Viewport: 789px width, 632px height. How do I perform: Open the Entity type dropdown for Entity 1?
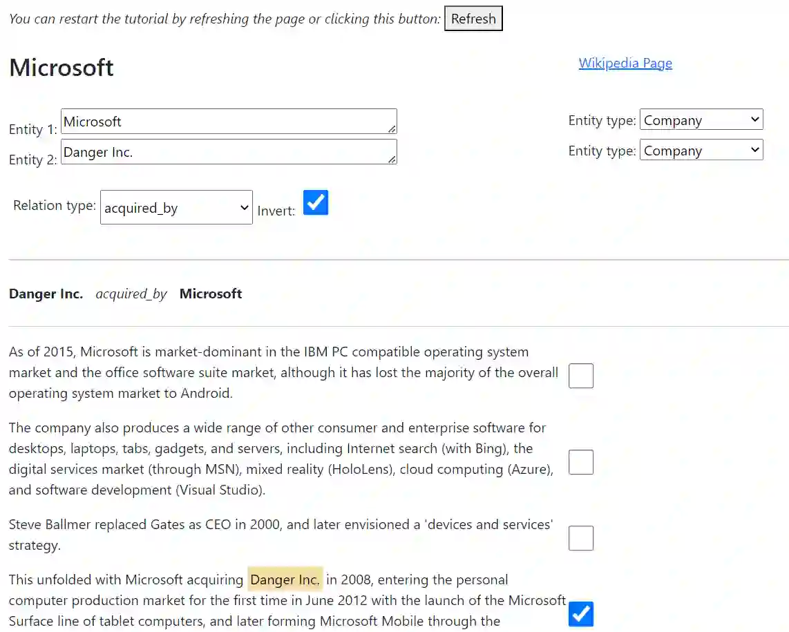701,120
